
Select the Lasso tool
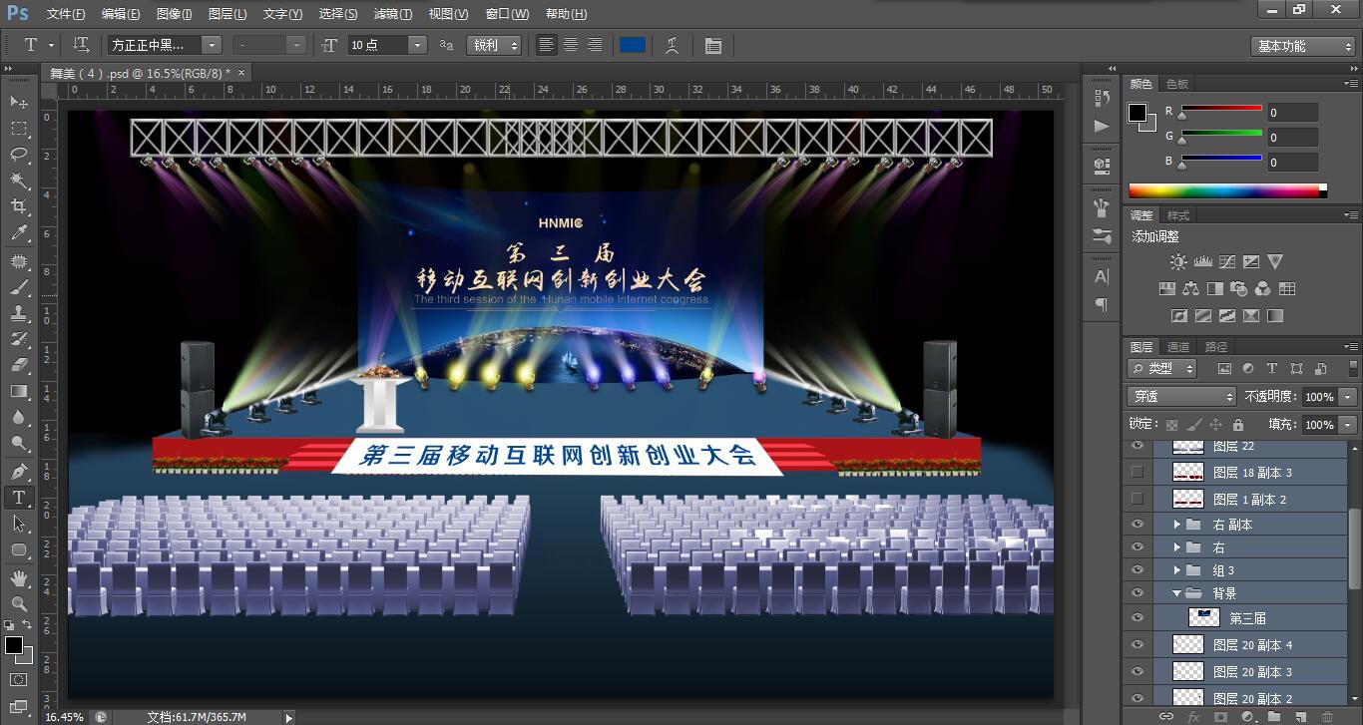[x=18, y=155]
